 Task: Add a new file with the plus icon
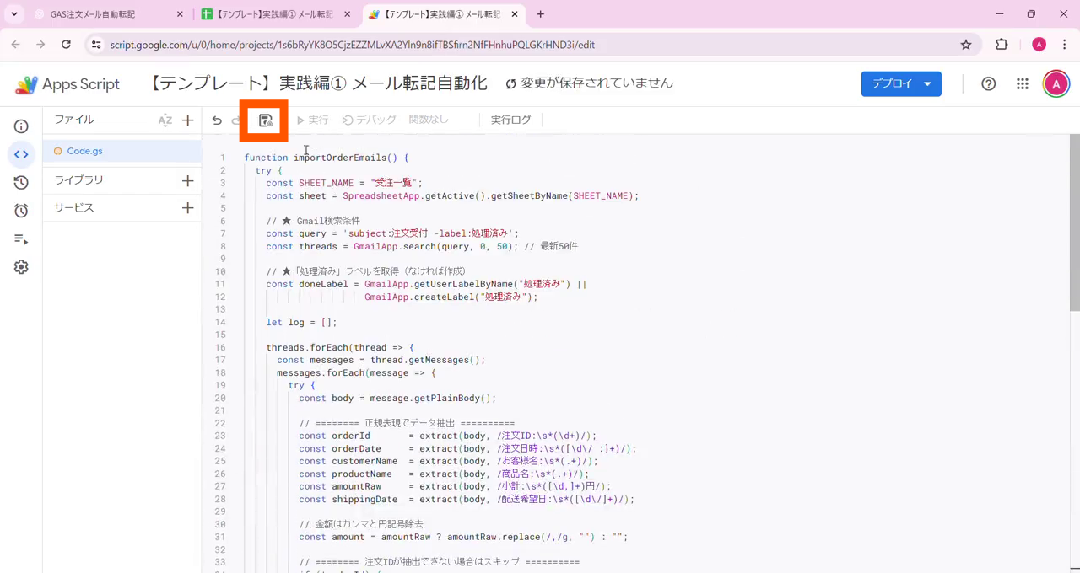coord(187,120)
